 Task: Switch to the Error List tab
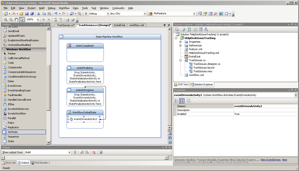8,163
